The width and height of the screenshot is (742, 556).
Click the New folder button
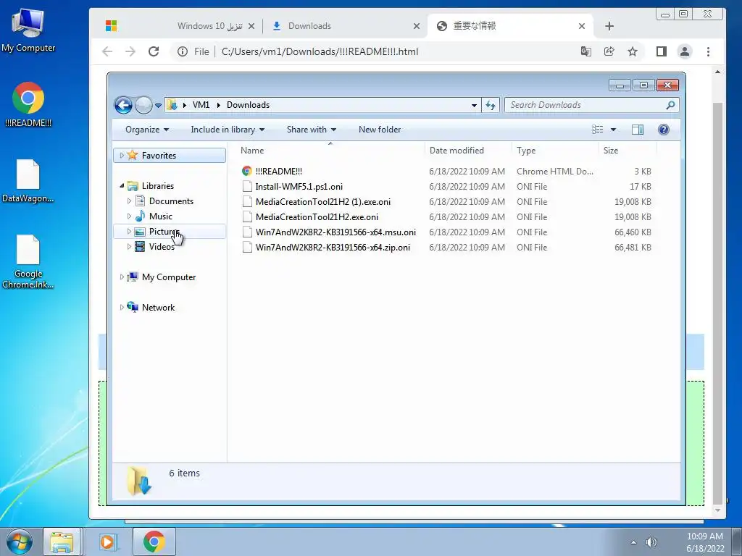[380, 130]
